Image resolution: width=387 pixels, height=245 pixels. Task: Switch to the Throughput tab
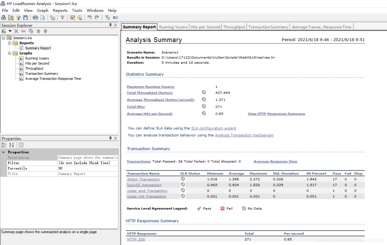234,27
